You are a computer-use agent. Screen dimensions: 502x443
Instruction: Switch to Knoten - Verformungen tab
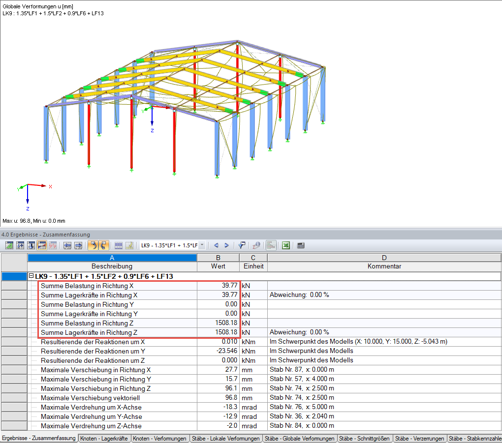click(x=159, y=439)
